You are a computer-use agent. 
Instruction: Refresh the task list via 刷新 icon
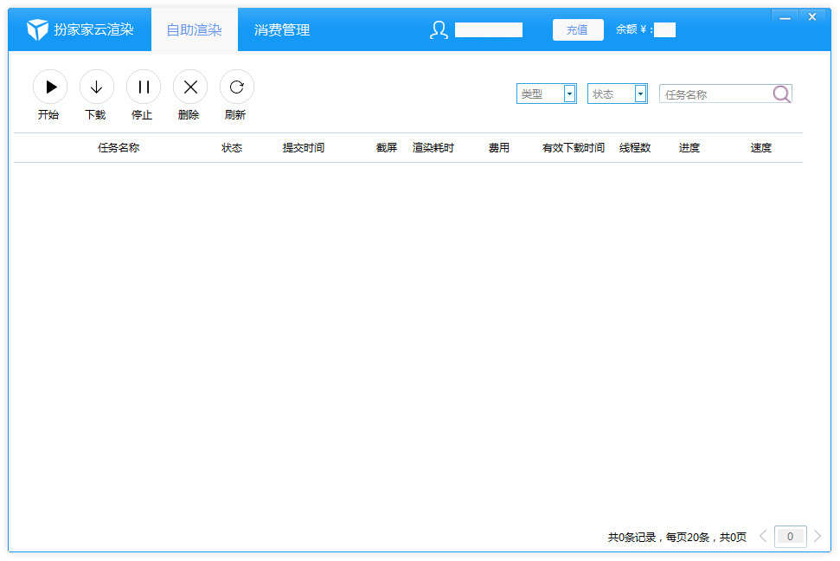236,87
